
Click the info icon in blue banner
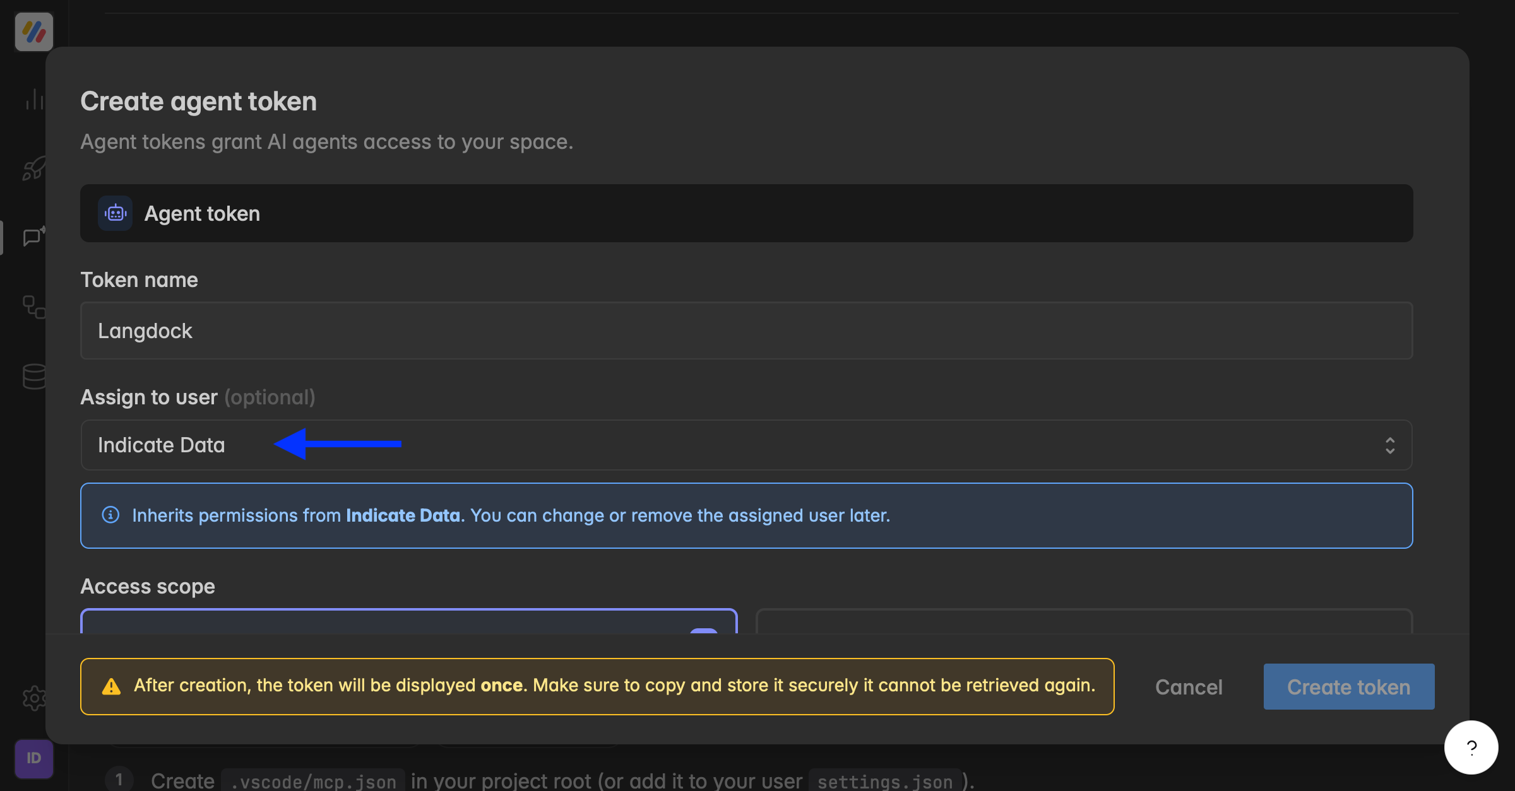tap(110, 515)
